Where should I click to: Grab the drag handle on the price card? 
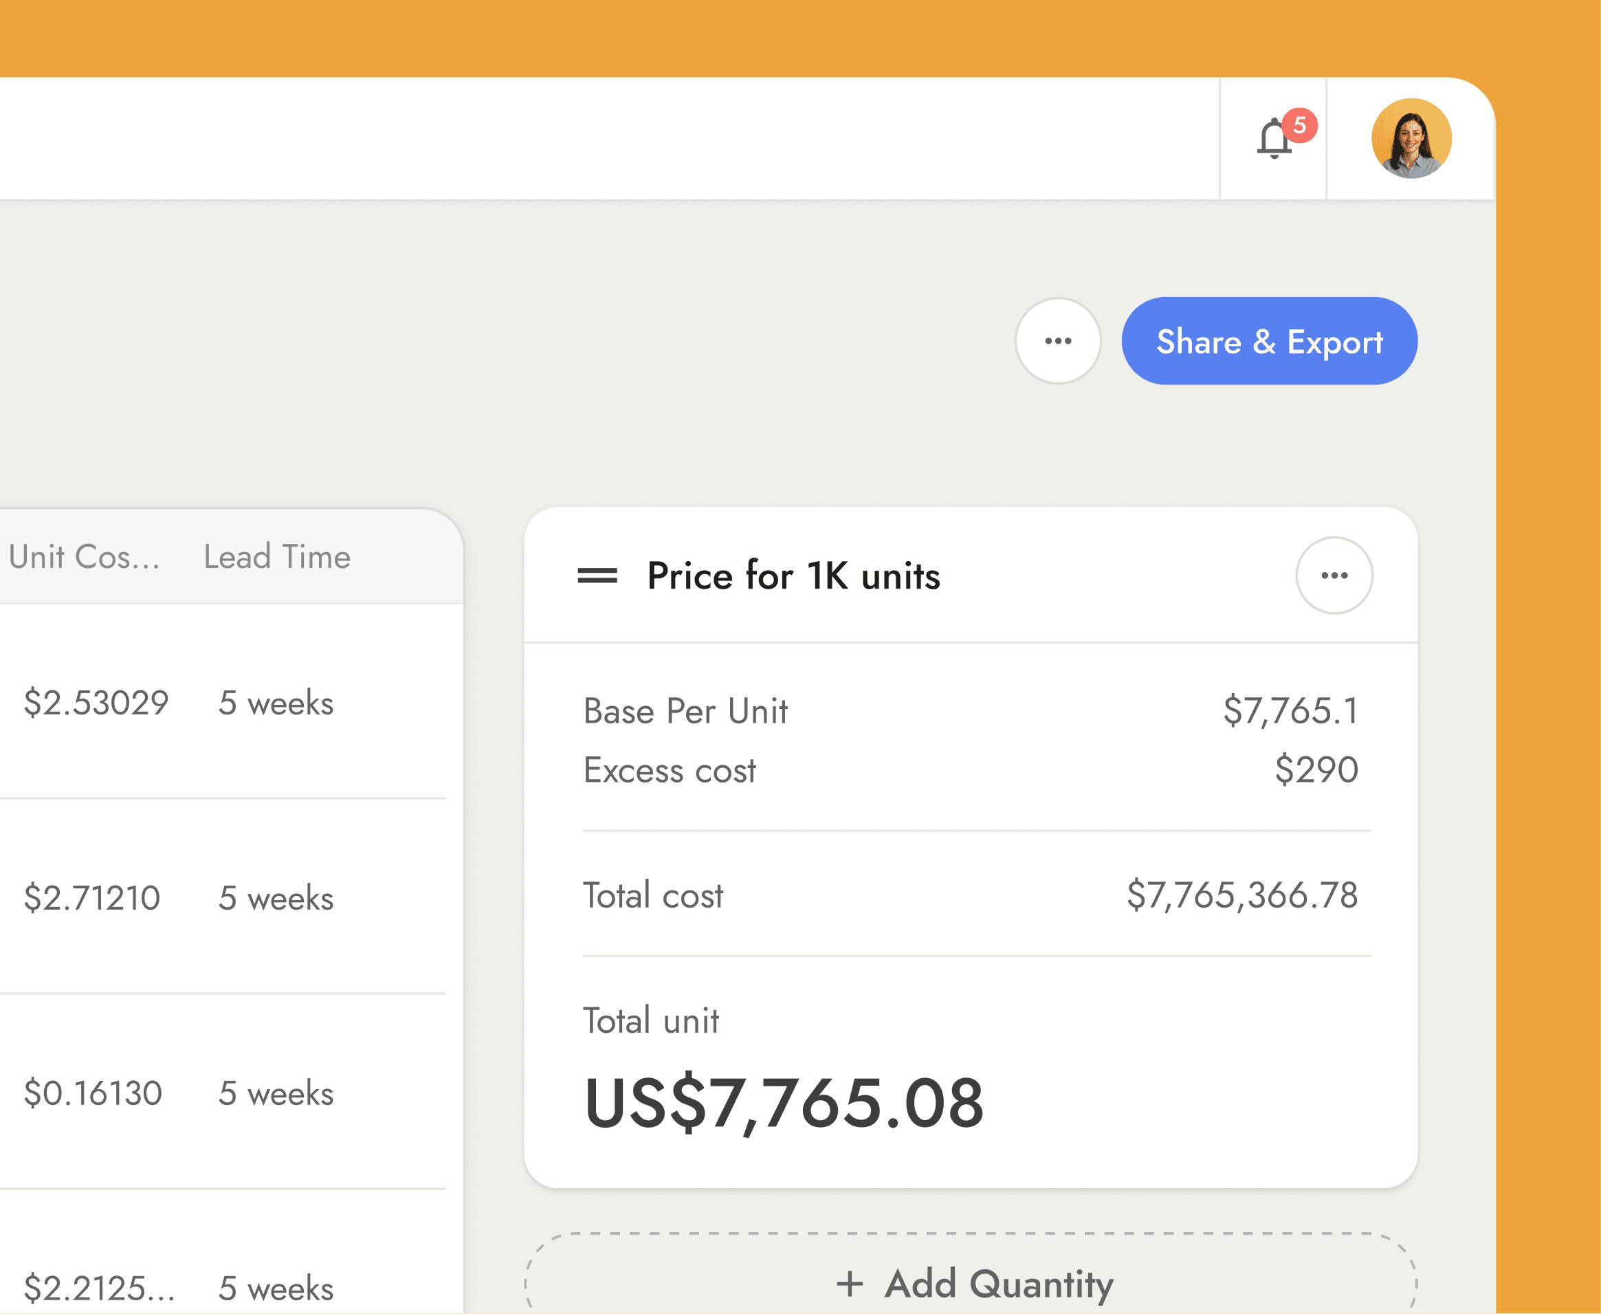(597, 576)
